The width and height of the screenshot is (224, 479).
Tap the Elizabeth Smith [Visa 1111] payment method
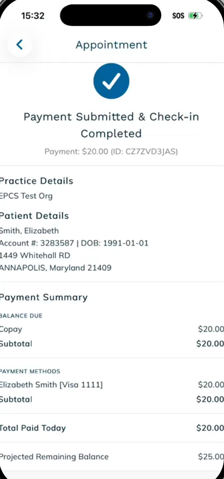pyautogui.click(x=51, y=385)
